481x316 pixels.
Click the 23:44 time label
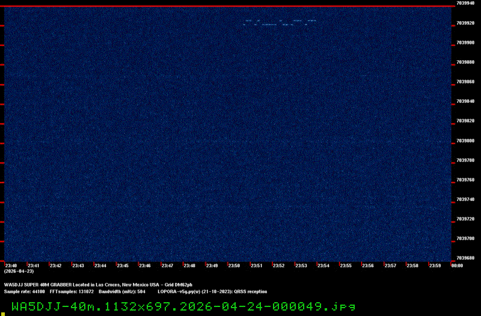pos(100,265)
